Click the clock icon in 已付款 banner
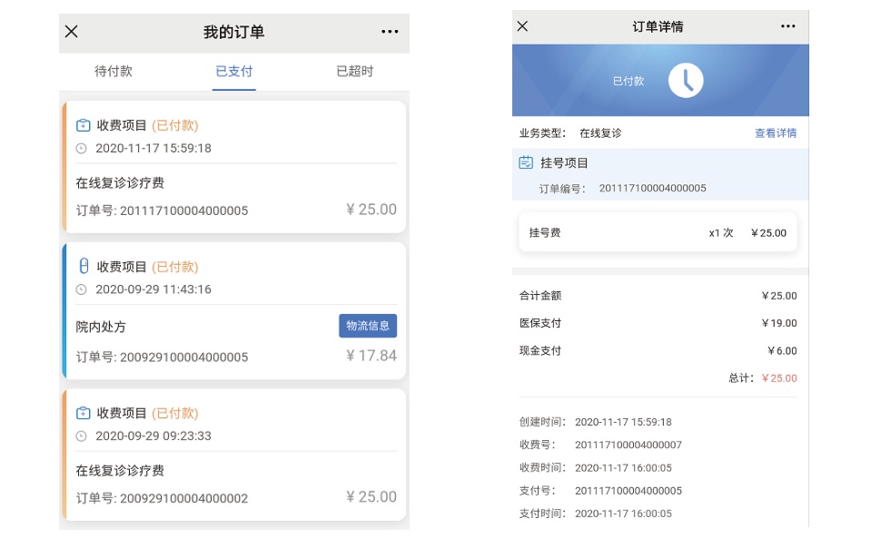Image resolution: width=871 pixels, height=558 pixels. click(687, 81)
